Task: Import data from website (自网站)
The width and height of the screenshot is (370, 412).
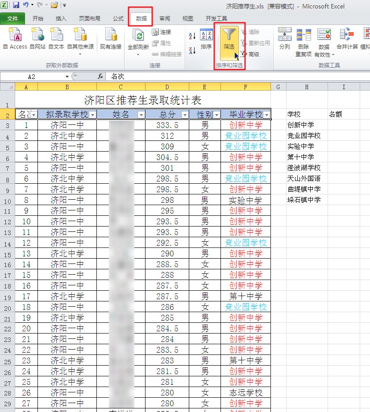Action: pyautogui.click(x=37, y=38)
